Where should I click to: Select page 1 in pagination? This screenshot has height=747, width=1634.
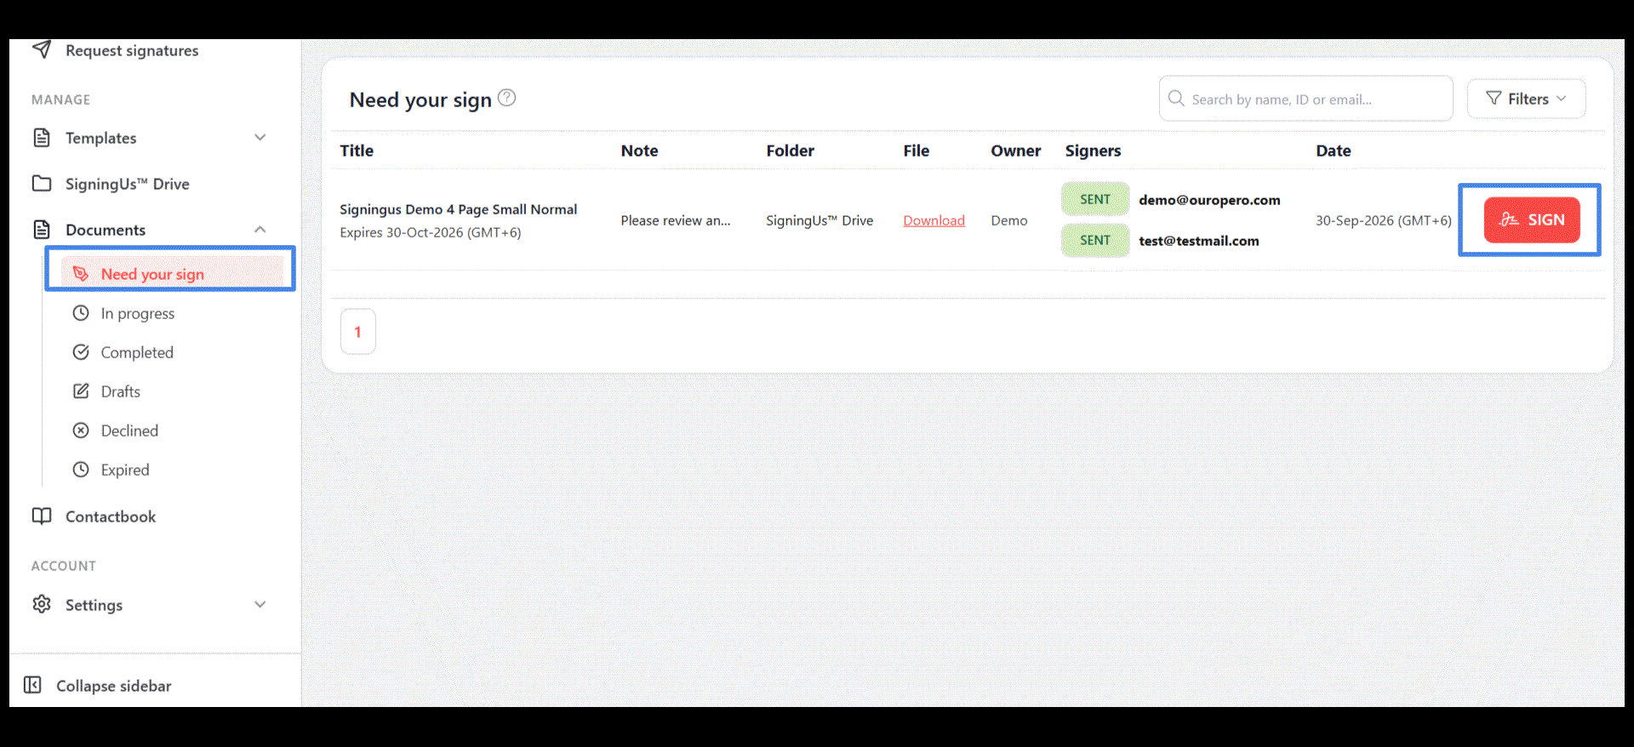click(x=358, y=331)
